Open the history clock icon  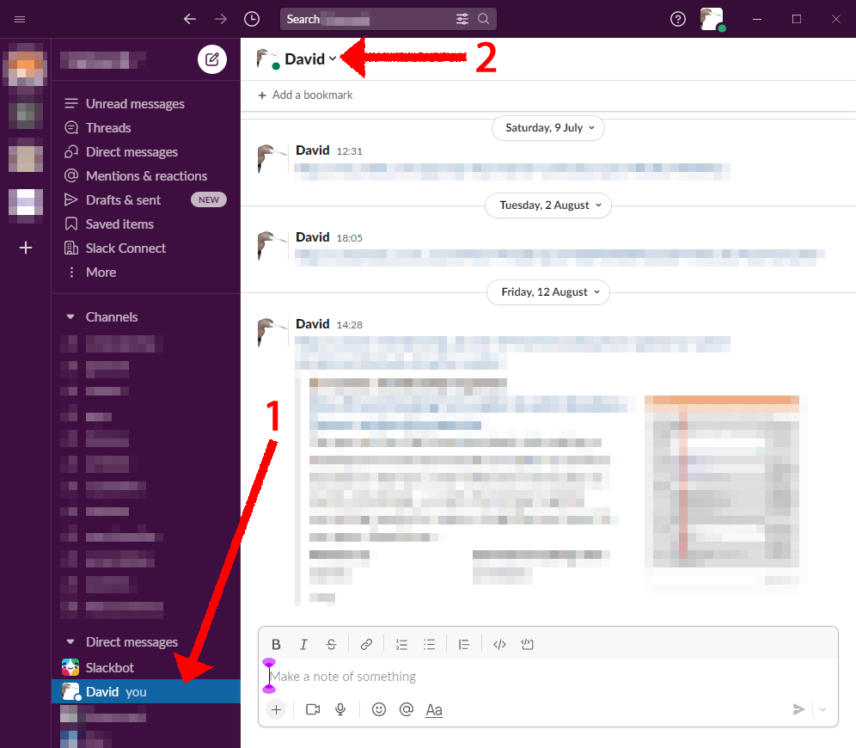tap(252, 19)
